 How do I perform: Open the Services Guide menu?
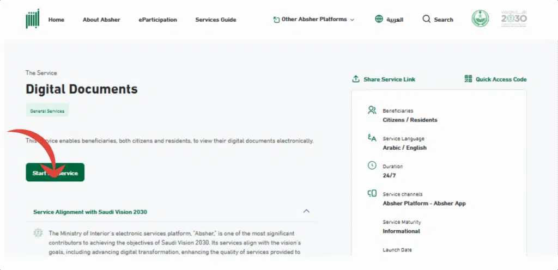216,20
